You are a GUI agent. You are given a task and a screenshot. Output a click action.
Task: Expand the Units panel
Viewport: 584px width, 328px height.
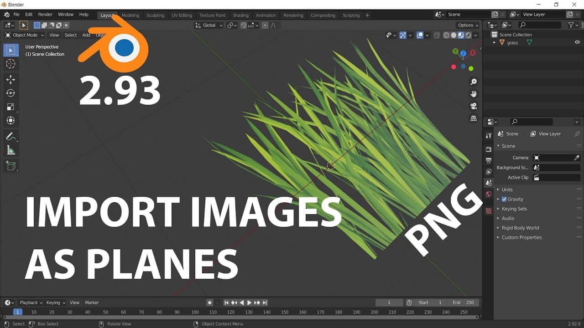(507, 190)
